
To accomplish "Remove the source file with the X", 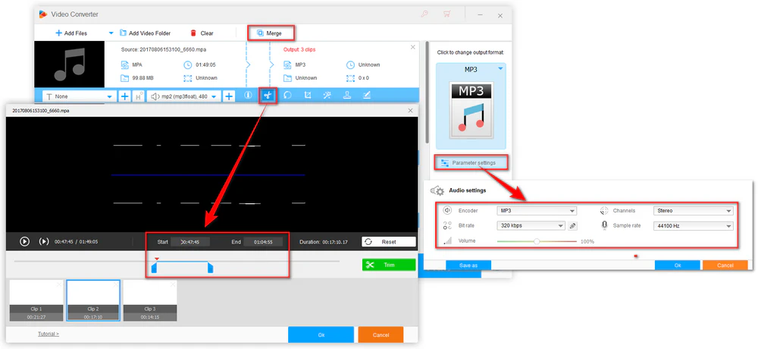I will coord(413,47).
